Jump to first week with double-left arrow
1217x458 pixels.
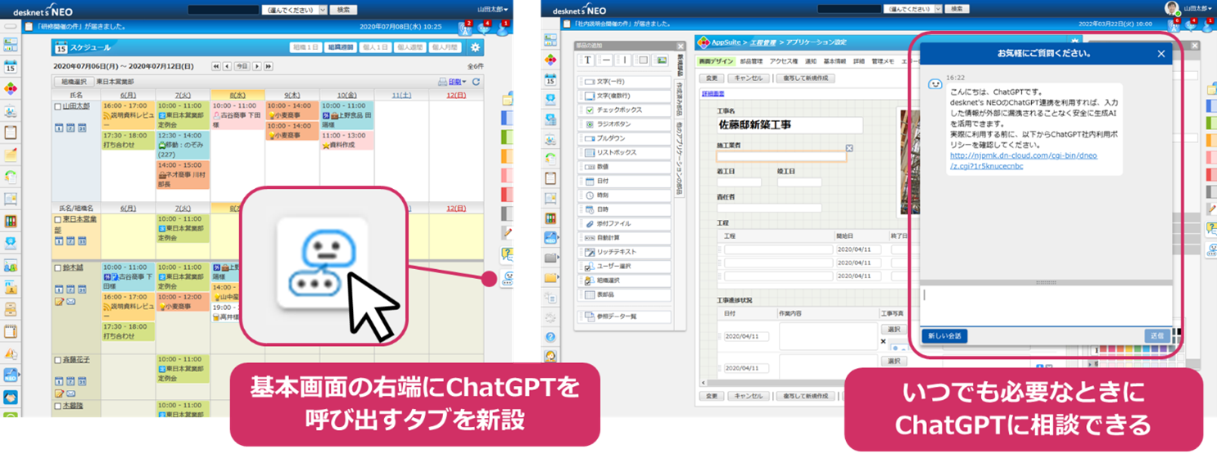pyautogui.click(x=216, y=66)
